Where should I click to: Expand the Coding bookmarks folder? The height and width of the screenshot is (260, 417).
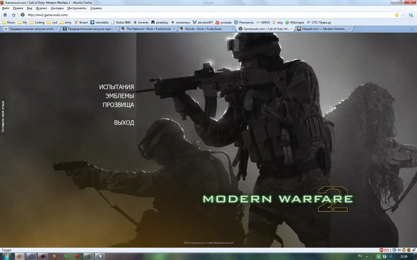[x=37, y=22]
